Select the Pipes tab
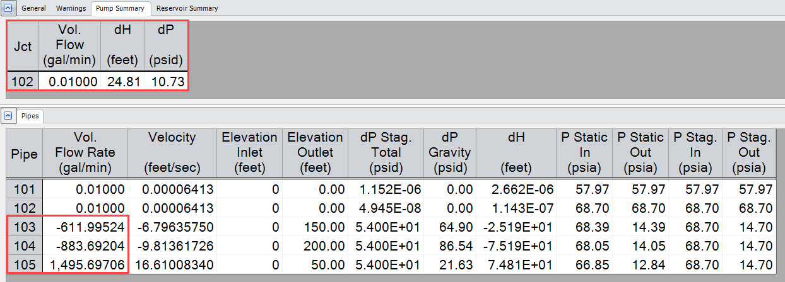 (29, 116)
